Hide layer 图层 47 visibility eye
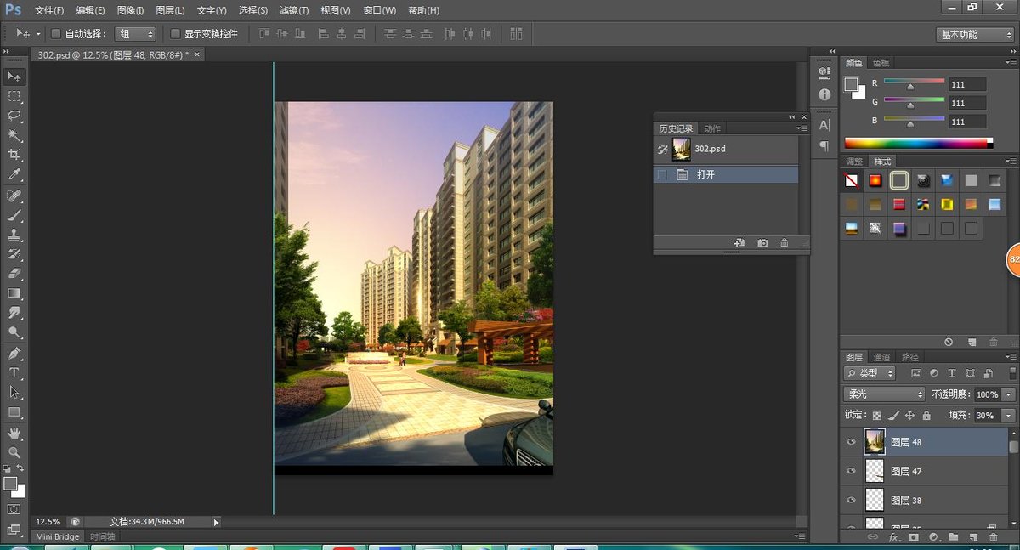 (852, 471)
